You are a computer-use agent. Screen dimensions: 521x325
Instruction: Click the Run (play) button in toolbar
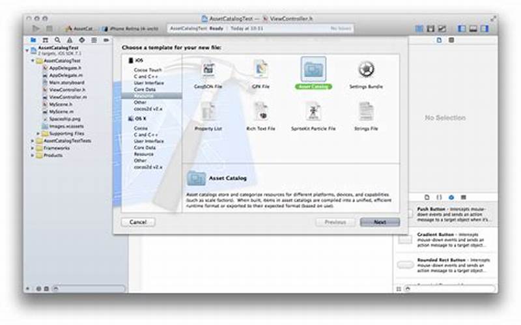(x=36, y=29)
